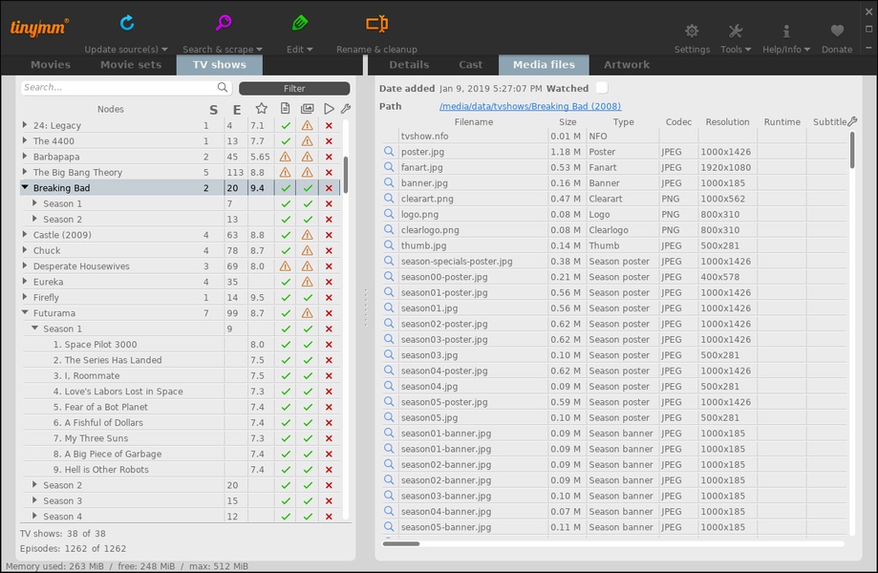Switch to the Movies tab

[51, 65]
